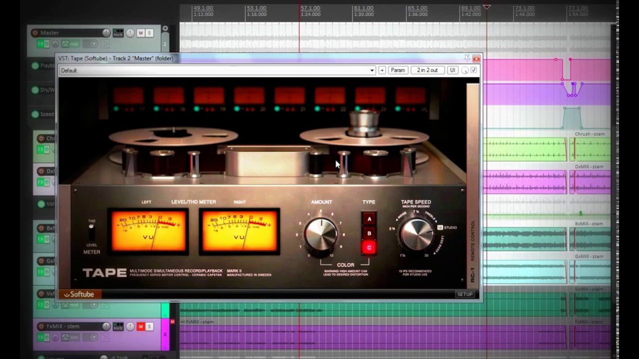
Task: Click the Master track volume knob
Action: (106, 33)
